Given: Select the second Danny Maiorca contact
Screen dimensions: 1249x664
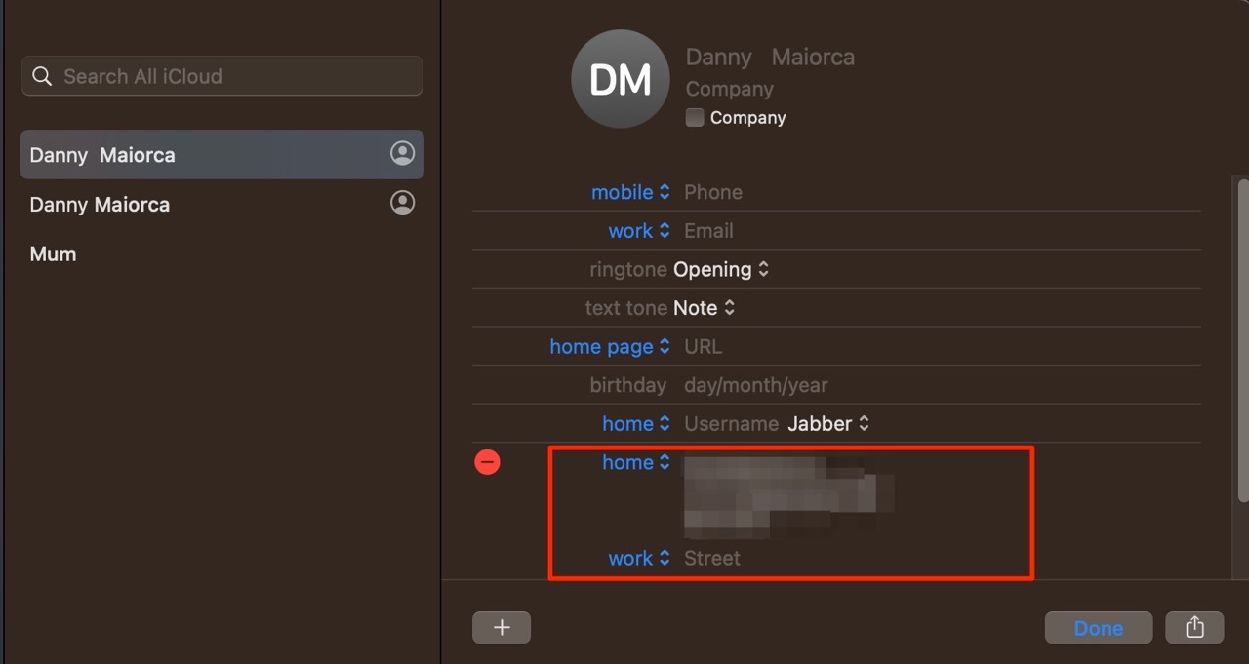Looking at the screenshot, I should 222,204.
